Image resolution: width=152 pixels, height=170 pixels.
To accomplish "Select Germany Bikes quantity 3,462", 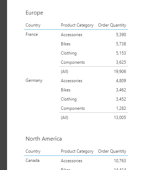I will point(121,90).
